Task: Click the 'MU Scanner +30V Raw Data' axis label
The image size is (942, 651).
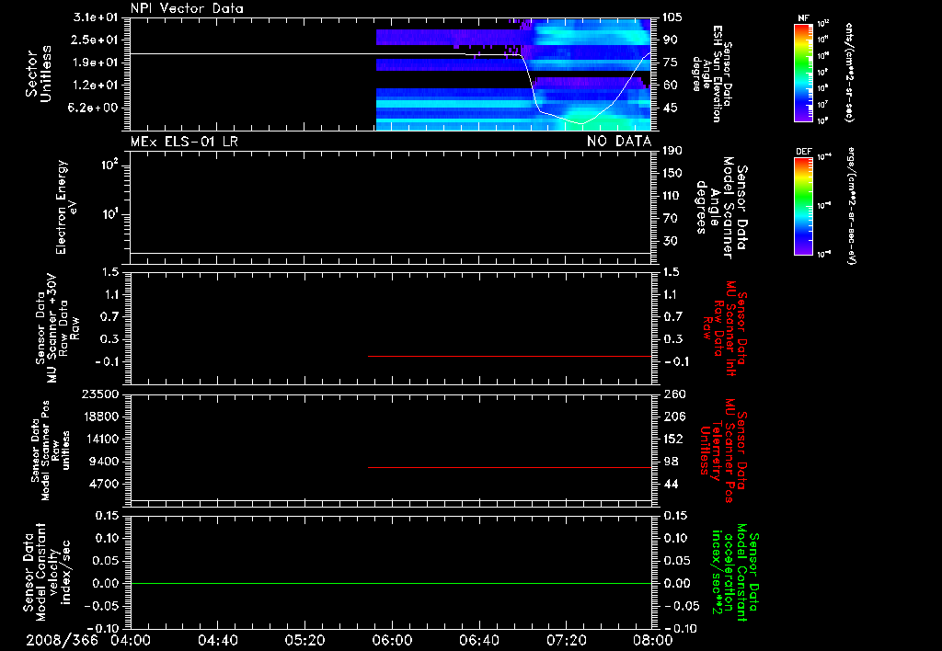Action: 58,328
